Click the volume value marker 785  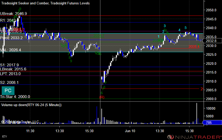pyautogui.click(x=212, y=123)
